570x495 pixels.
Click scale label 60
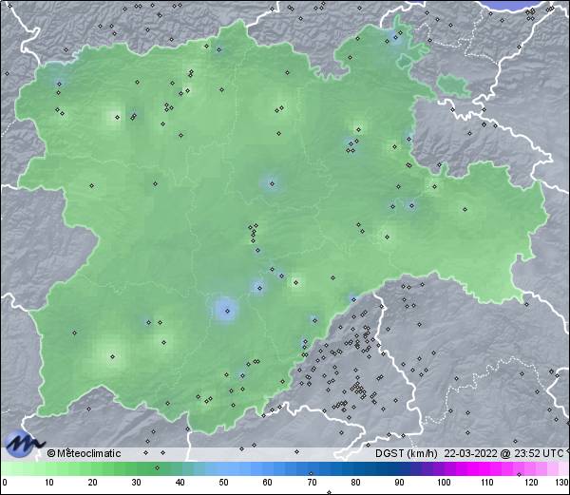tap(268, 483)
